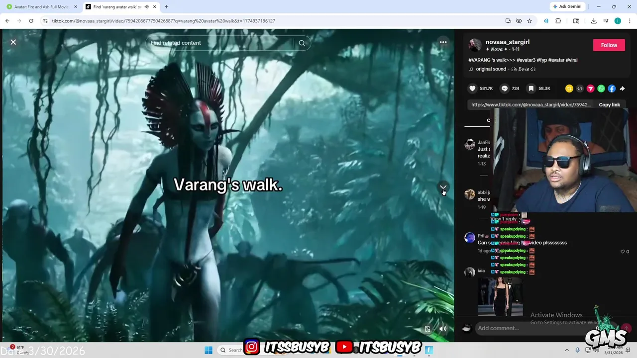Image resolution: width=637 pixels, height=358 pixels.
Task: Save video with bookmark icon
Action: 531,89
